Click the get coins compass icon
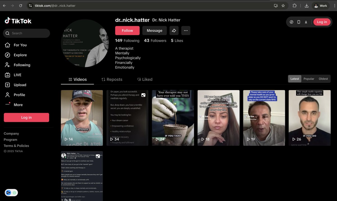The height and width of the screenshot is (201, 337). 292,22
